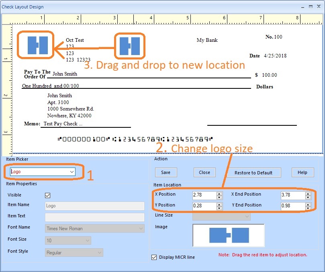The image size is (325, 272).
Task: Decrease Y End Position with down arrow
Action: (308, 208)
